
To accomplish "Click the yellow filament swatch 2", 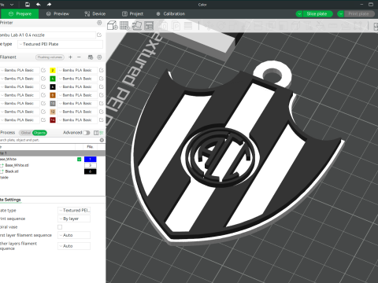I will coord(53,70).
